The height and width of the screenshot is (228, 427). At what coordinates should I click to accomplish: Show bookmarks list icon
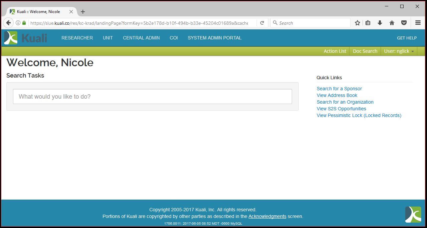(368, 23)
